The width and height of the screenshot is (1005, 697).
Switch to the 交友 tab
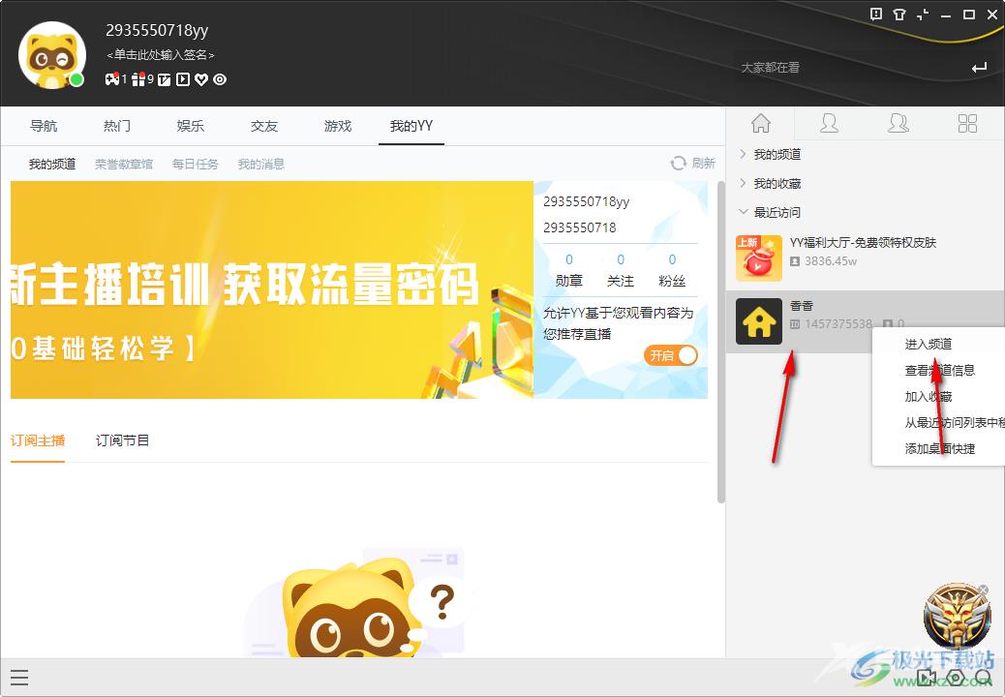[264, 126]
